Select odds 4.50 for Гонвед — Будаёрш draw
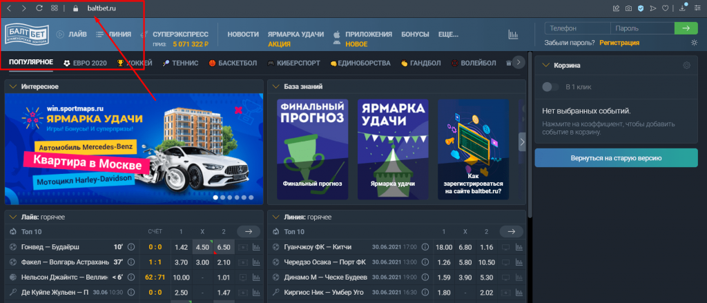Screen dimensions: 707x303 coord(202,247)
